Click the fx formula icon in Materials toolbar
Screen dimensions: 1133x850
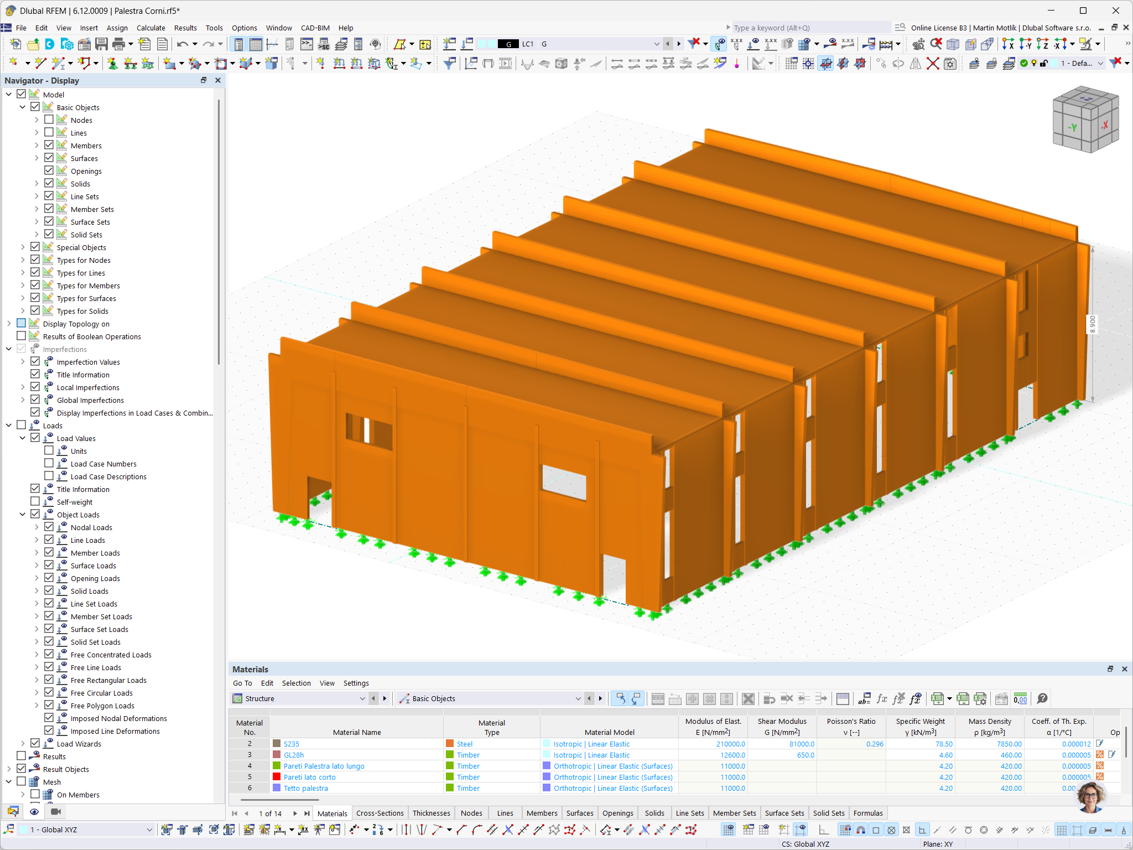click(882, 698)
